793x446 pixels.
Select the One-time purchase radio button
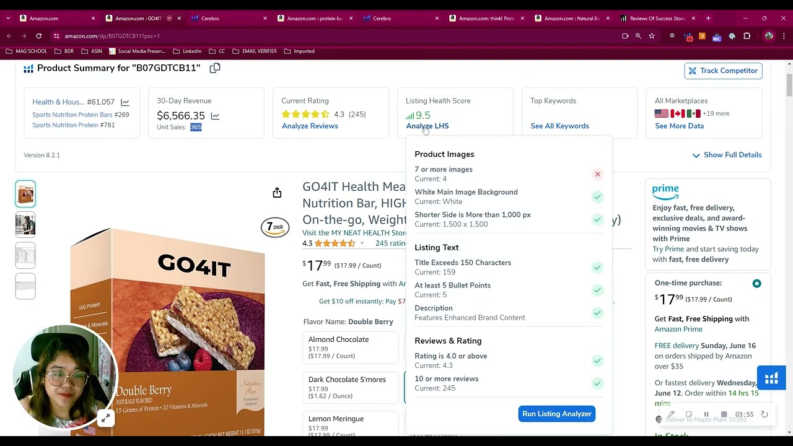(756, 284)
